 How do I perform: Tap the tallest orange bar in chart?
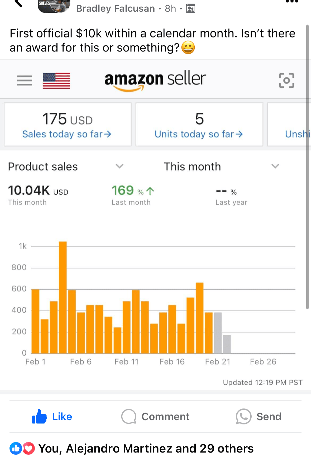(63, 297)
